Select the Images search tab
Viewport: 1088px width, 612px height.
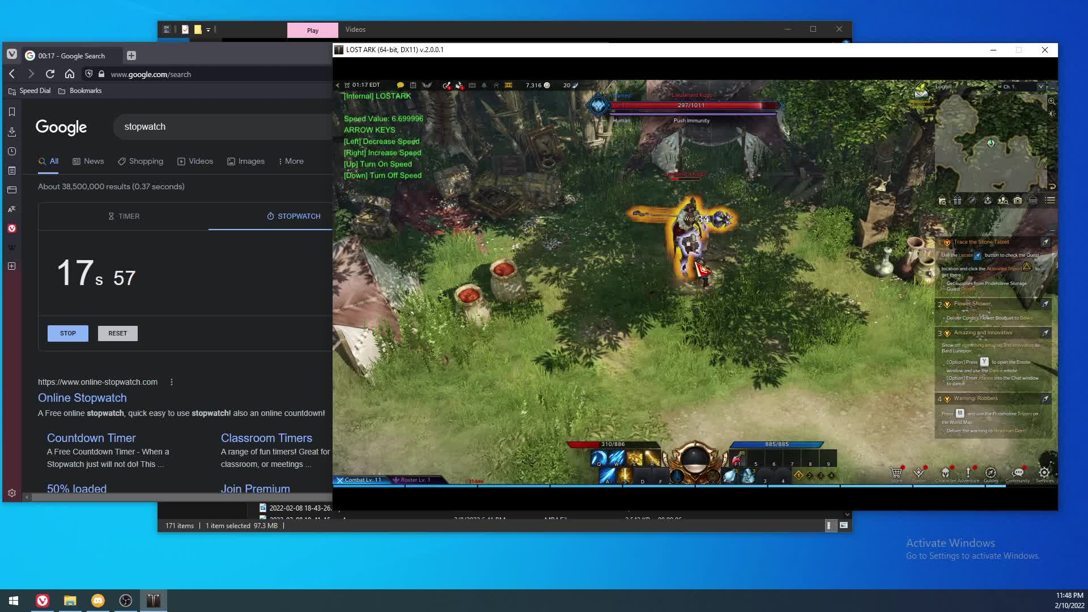click(246, 161)
